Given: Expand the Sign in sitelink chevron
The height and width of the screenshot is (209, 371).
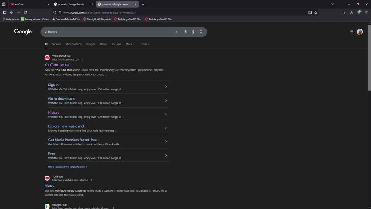Looking at the screenshot, I should click(166, 87).
